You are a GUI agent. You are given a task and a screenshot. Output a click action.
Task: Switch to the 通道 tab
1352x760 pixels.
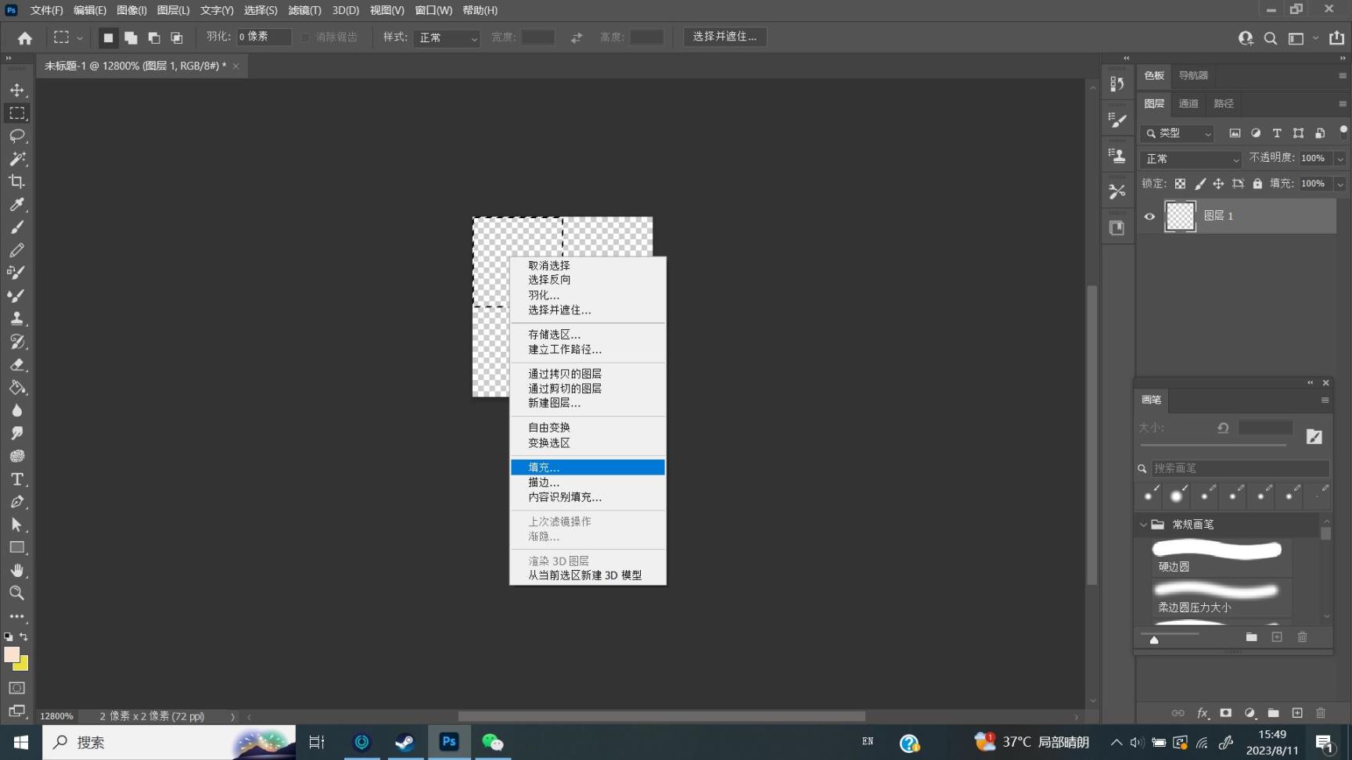[x=1188, y=104]
